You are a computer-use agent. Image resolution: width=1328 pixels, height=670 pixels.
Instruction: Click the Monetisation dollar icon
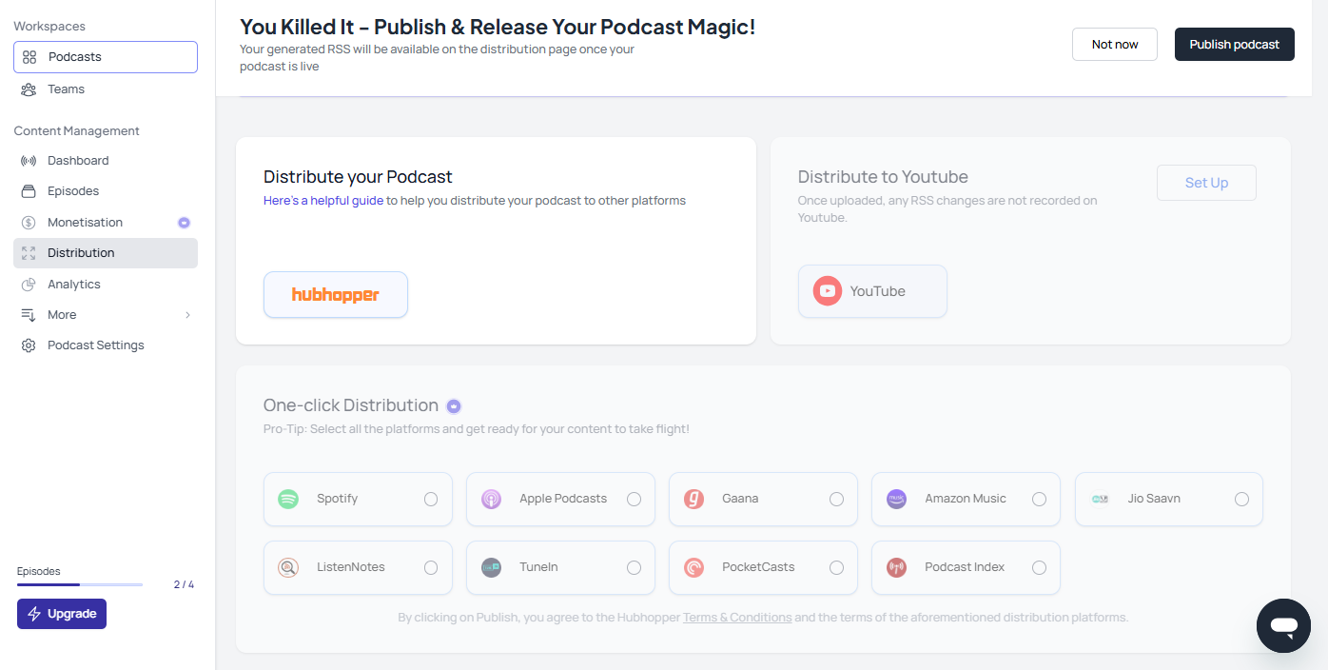pos(29,223)
